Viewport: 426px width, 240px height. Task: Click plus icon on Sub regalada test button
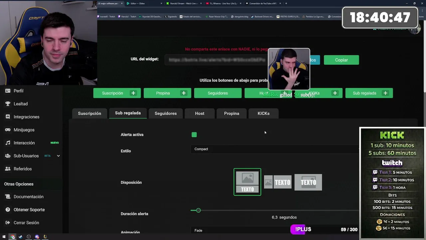click(385, 93)
